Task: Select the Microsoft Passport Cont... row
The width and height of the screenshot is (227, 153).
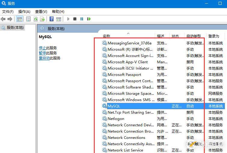Action: point(163,81)
